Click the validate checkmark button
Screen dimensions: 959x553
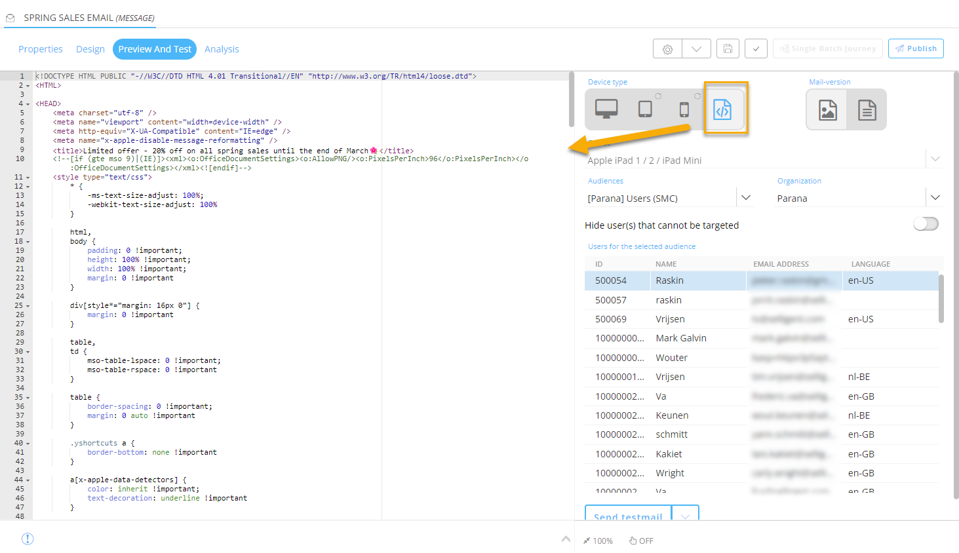click(x=756, y=49)
